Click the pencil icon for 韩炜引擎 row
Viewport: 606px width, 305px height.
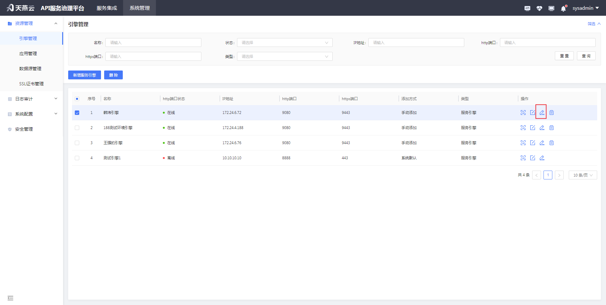(x=542, y=112)
